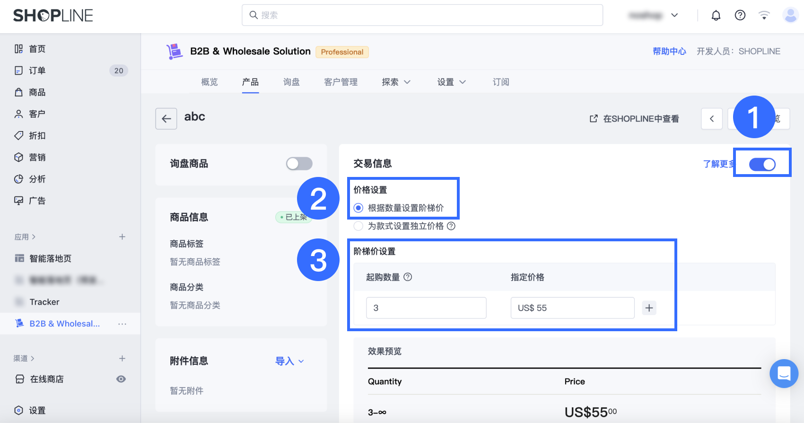The image size is (804, 423).
Task: Click 在SHOPLINE中查看 link
Action: (x=634, y=119)
